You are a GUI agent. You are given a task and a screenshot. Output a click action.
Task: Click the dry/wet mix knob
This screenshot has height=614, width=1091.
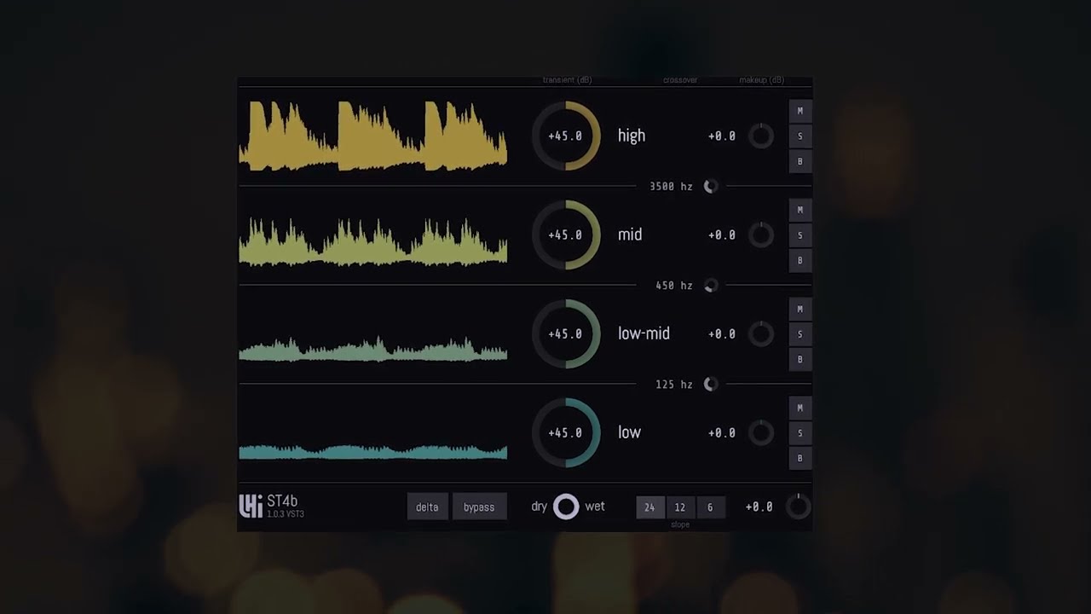566,507
